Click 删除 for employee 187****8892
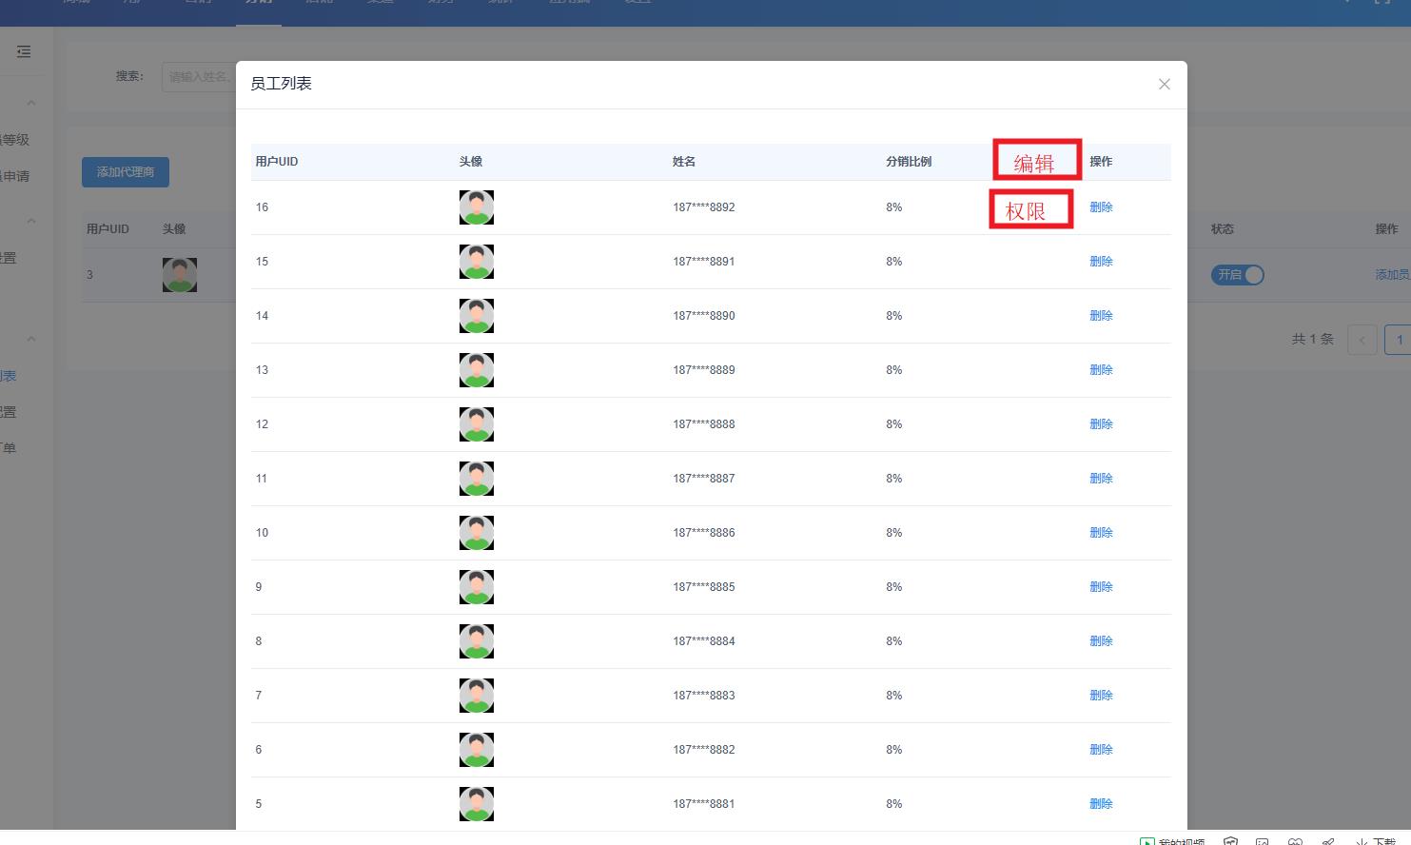1411x845 pixels. pos(1101,207)
